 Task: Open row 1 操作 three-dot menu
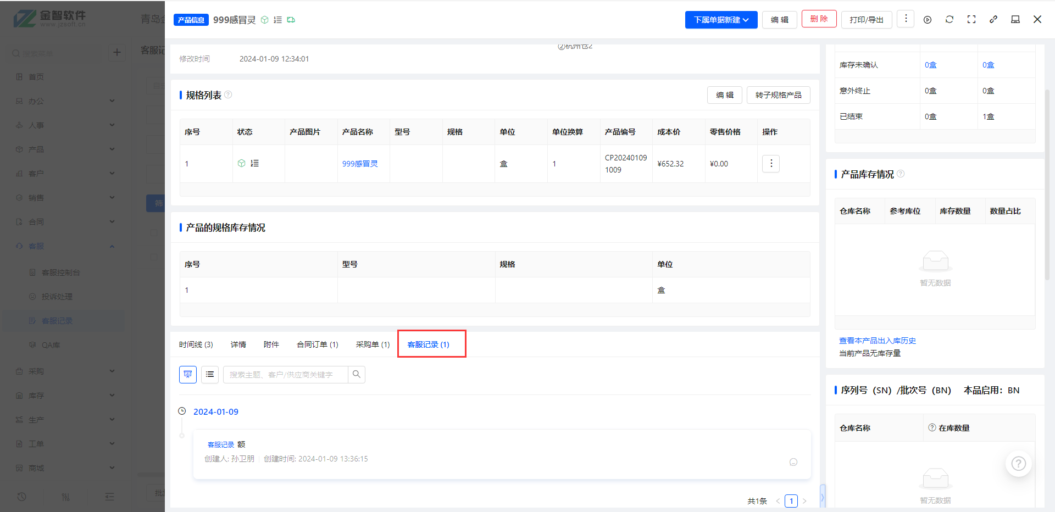coord(771,163)
